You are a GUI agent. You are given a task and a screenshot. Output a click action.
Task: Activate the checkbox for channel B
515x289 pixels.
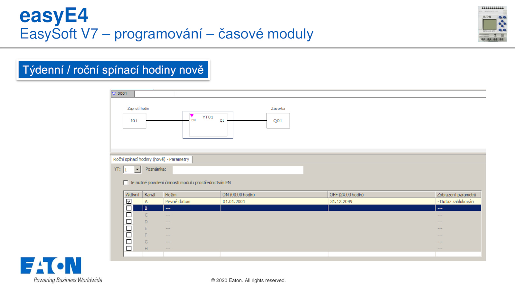pos(129,208)
